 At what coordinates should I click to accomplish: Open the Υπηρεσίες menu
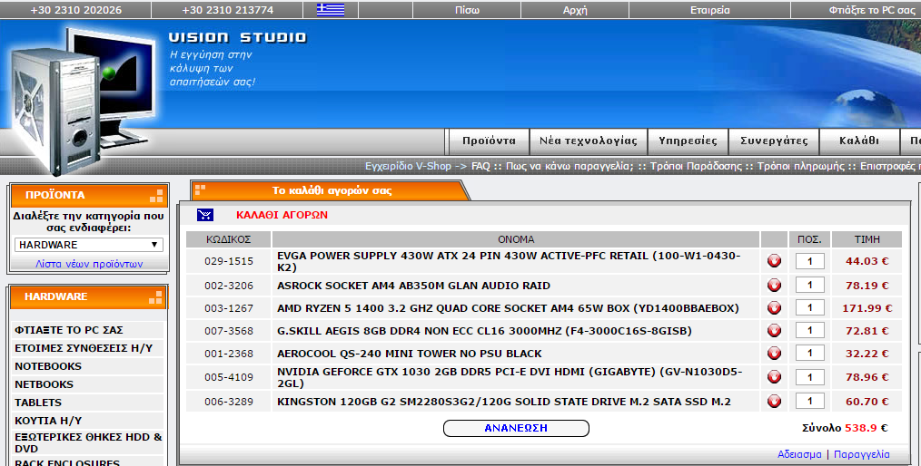(x=688, y=141)
